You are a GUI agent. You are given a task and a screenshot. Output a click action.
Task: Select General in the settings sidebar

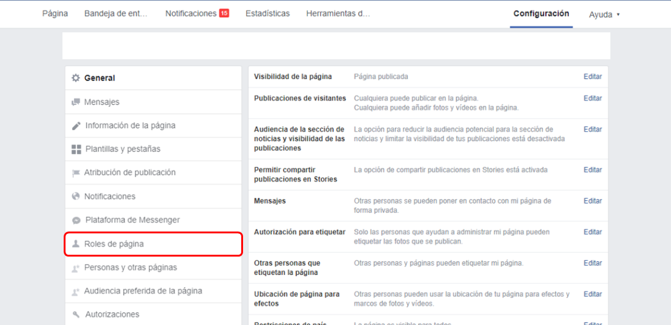click(x=154, y=78)
